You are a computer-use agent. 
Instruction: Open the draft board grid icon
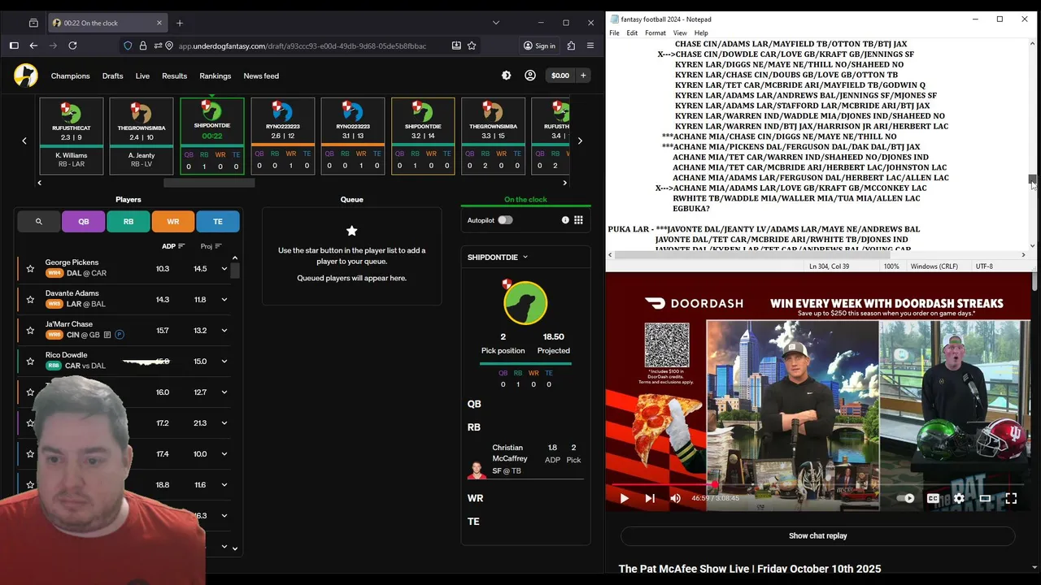pyautogui.click(x=578, y=220)
